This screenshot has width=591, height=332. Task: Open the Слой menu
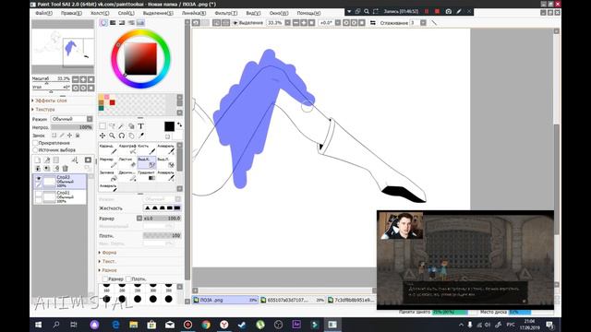[x=126, y=13]
